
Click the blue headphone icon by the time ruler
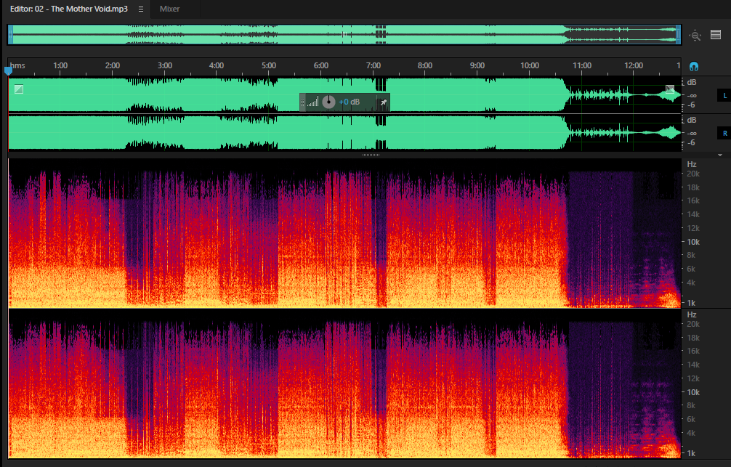pos(694,66)
